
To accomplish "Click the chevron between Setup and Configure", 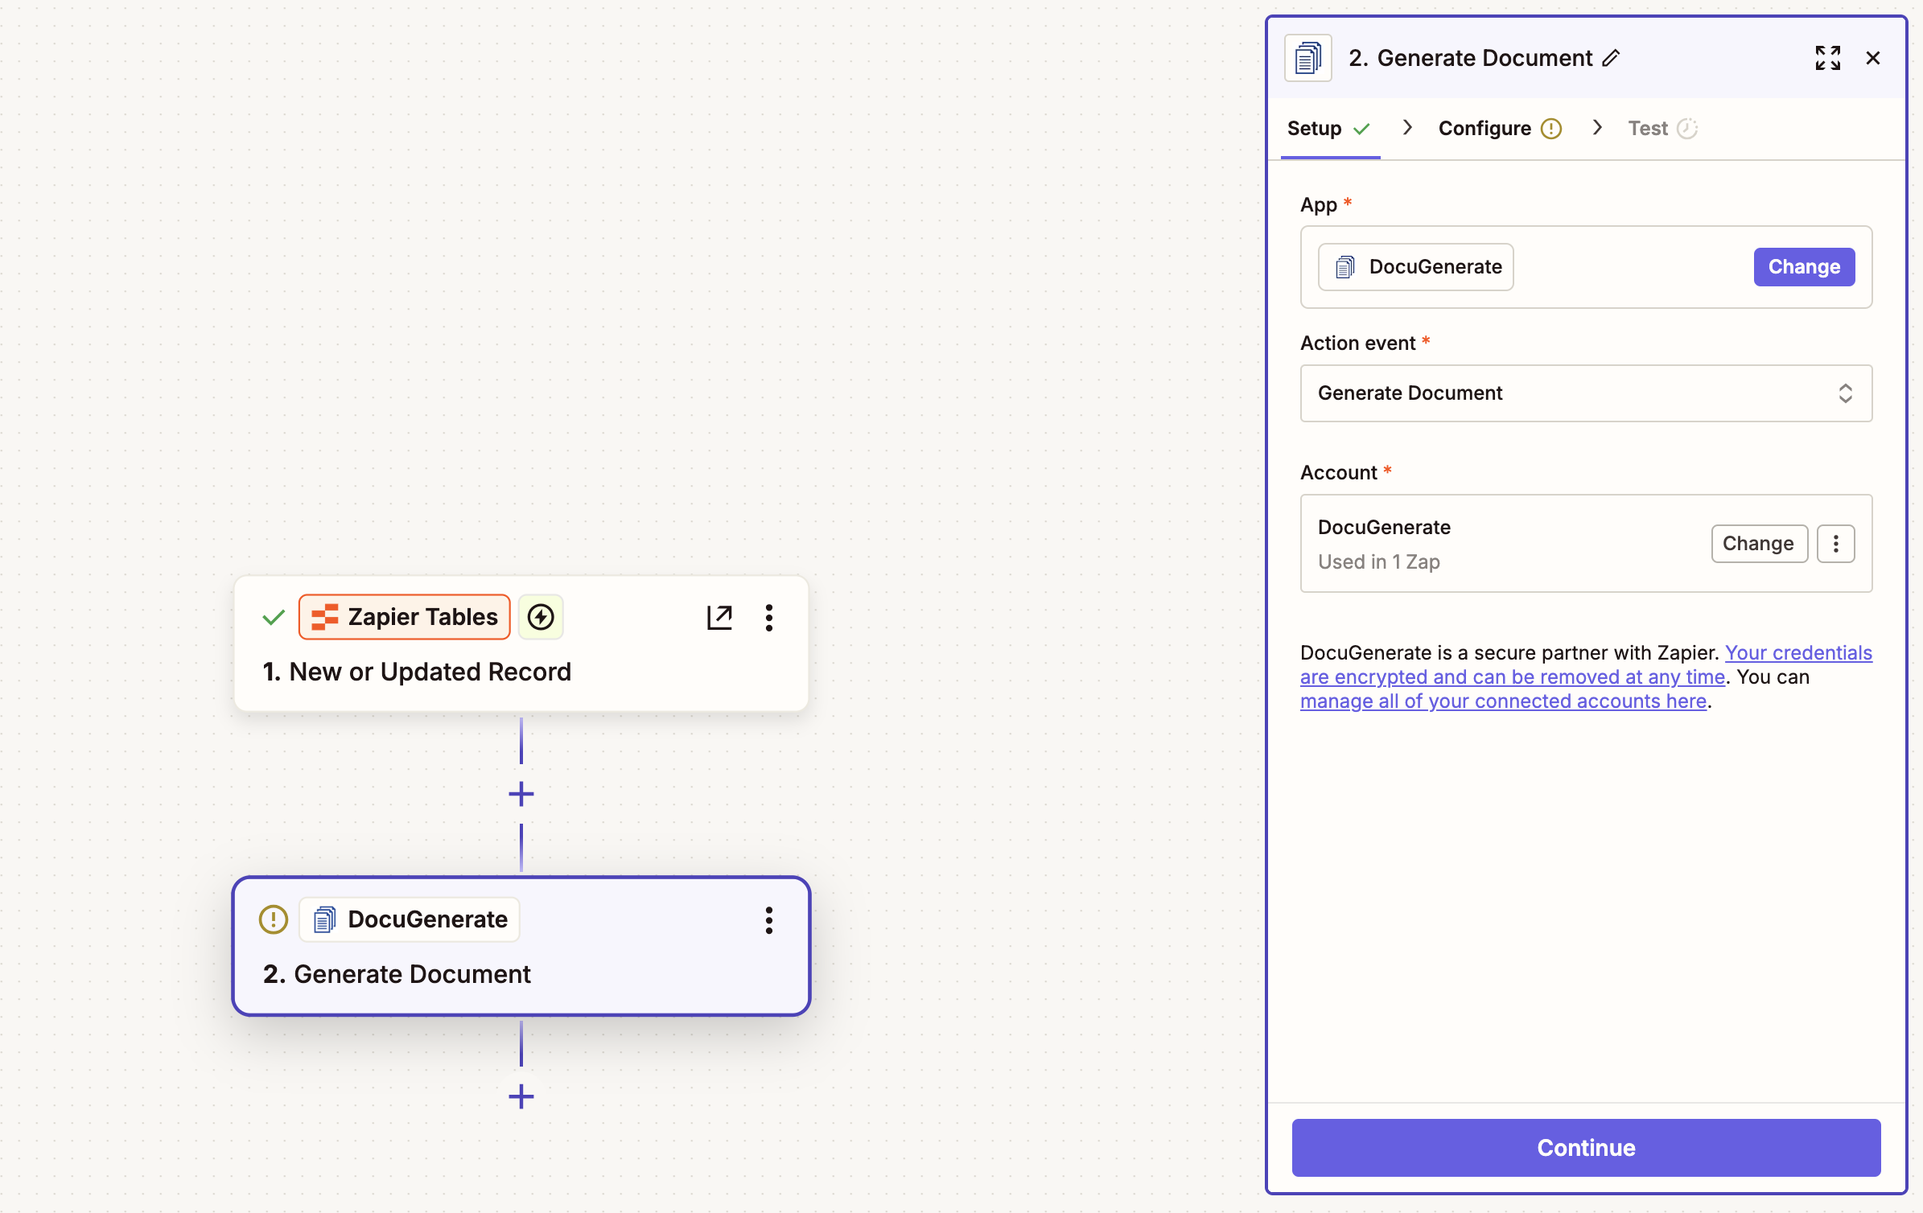I will pos(1406,128).
